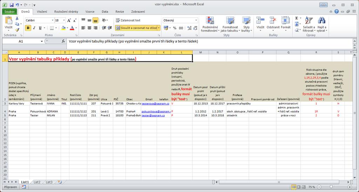Click email link testerova@seznam.cz
Viewport: 359px width, 192px height.
click(x=155, y=104)
